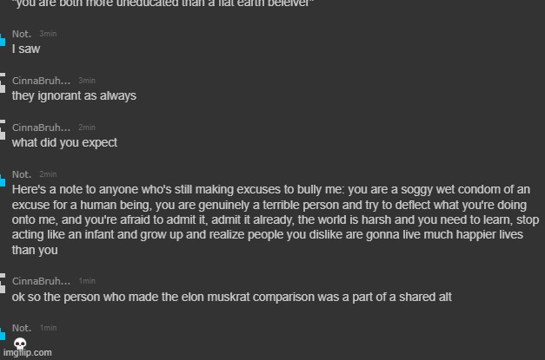
Task: Click CinnaBruh avatar beside the elon muskrat message
Action: tap(3, 284)
